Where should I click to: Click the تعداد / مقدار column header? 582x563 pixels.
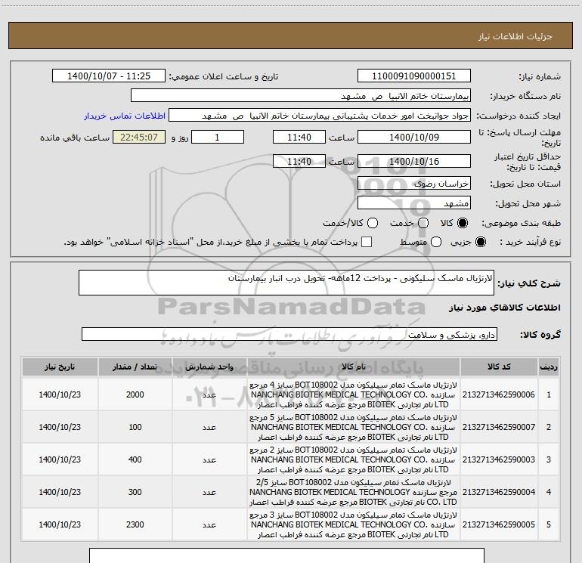click(135, 367)
